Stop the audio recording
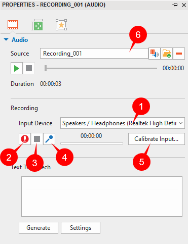Screen dimensions: 188x244 [x=37, y=139]
